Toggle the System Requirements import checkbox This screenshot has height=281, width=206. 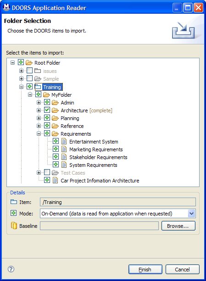coord(56,165)
